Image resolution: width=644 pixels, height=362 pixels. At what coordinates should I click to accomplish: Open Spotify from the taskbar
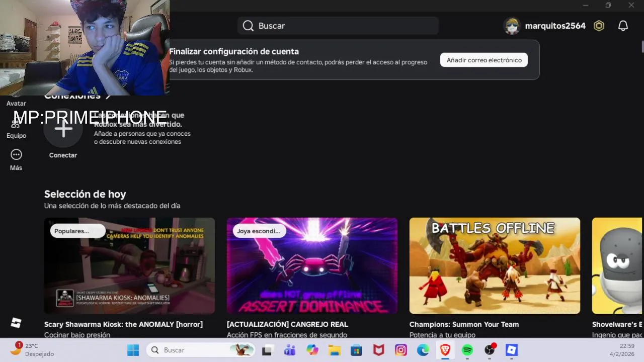pos(467,350)
